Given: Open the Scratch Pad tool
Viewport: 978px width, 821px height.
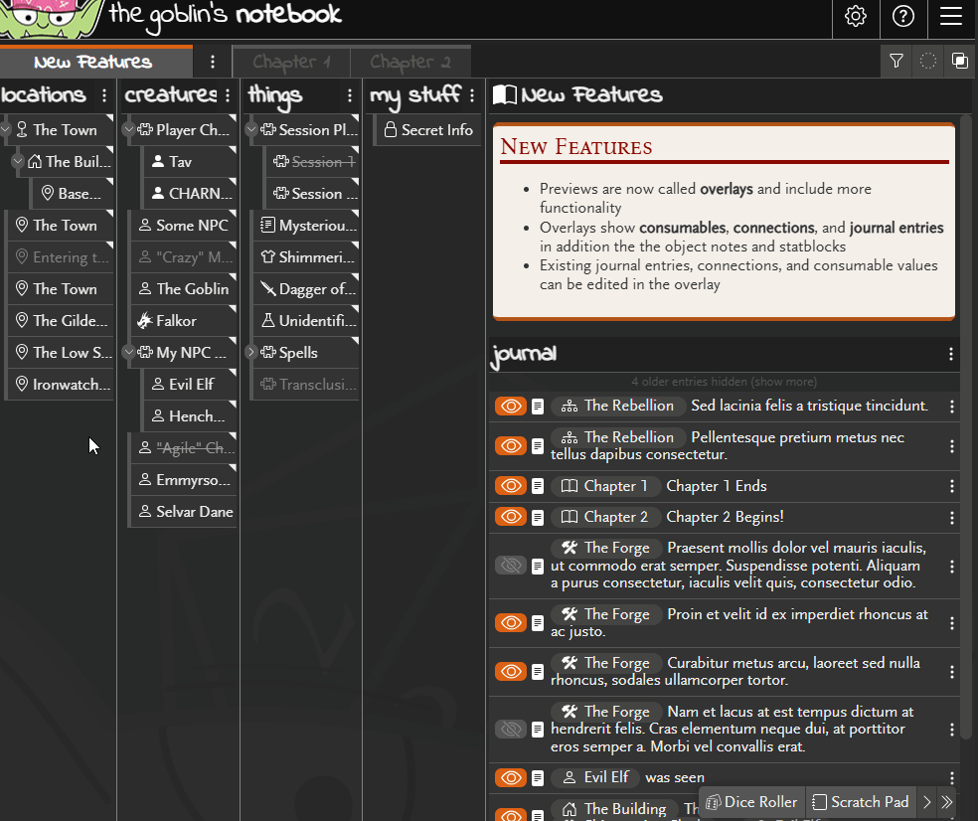Looking at the screenshot, I should [861, 802].
